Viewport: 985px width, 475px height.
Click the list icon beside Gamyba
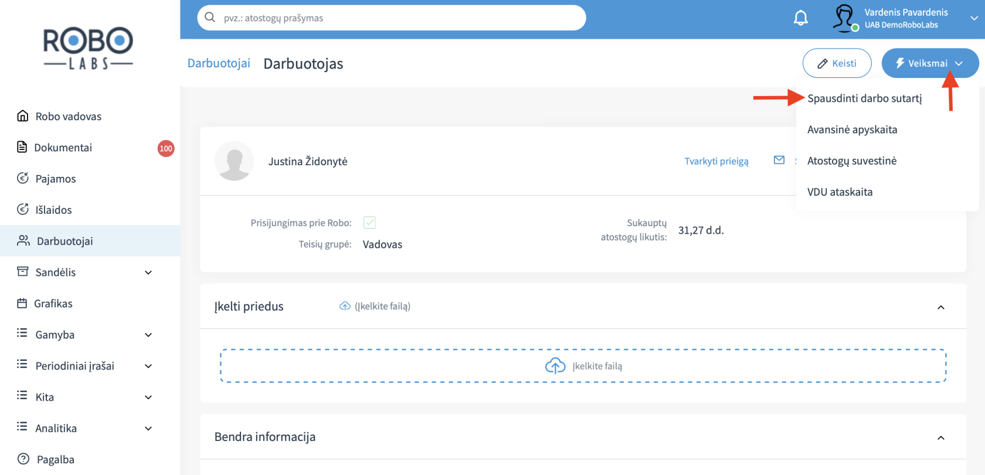(x=22, y=333)
